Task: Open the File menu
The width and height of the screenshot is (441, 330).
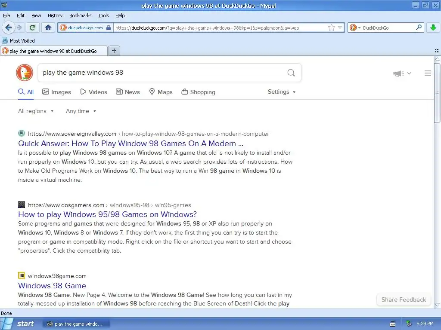Action: coord(6,15)
